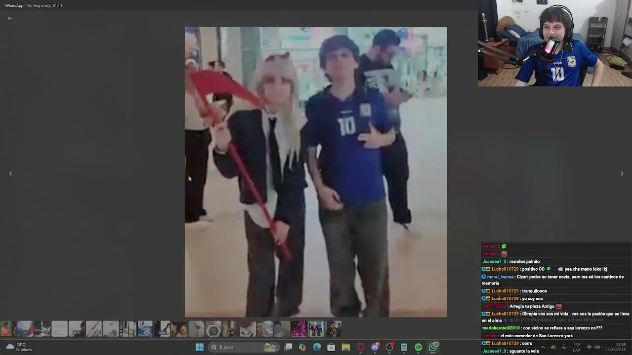Open the 0:23 video thumbnail
The height and width of the screenshot is (355, 632).
click(25, 329)
